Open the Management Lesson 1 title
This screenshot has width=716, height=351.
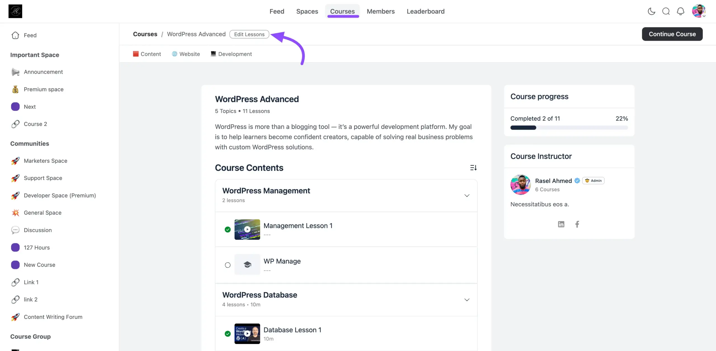[x=298, y=226]
